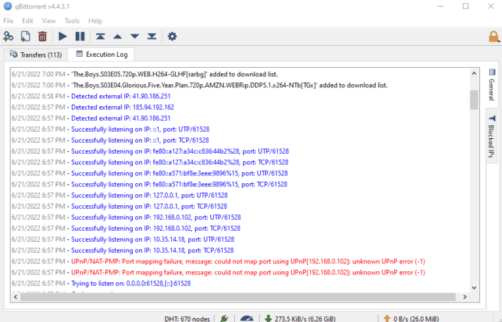
Task: Click the log's vertical scrollbar thumb
Action: click(x=474, y=100)
